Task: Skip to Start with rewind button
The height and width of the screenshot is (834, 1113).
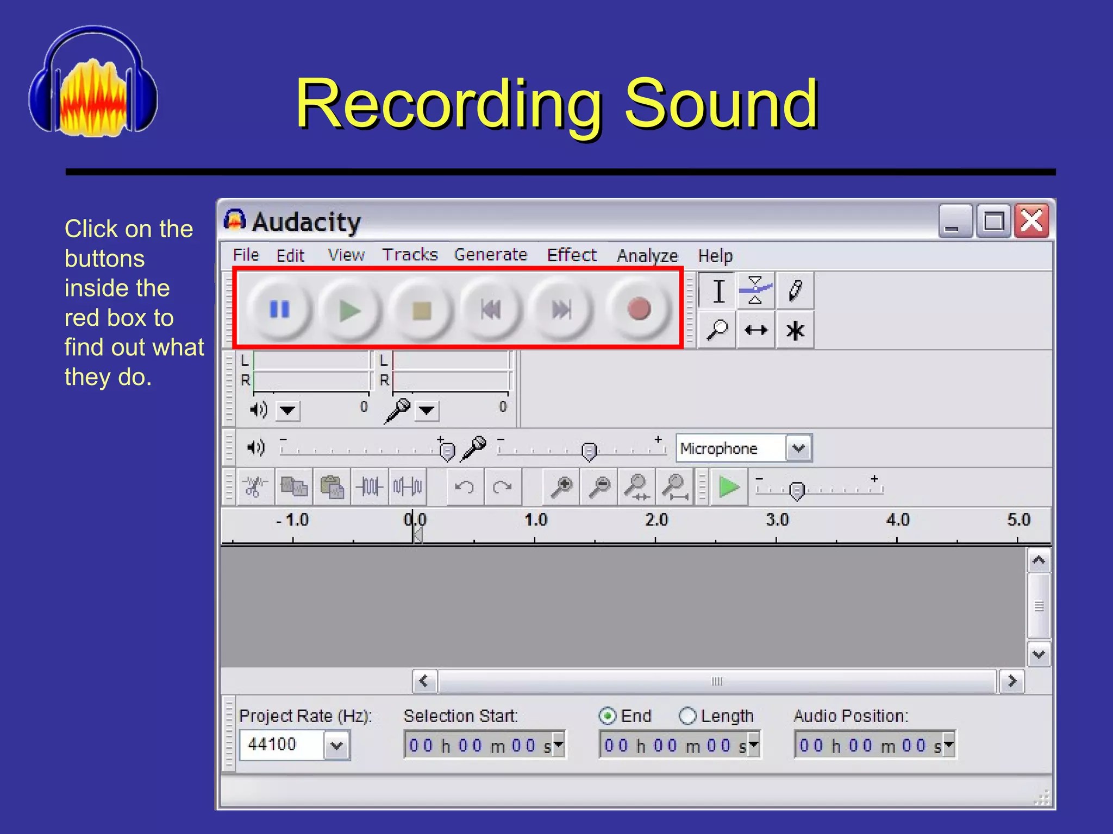Action: (x=491, y=310)
